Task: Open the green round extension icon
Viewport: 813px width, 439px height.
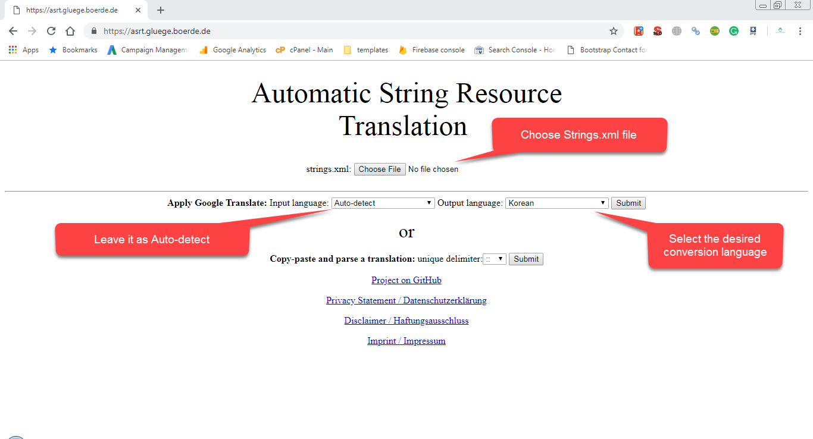Action: point(715,31)
